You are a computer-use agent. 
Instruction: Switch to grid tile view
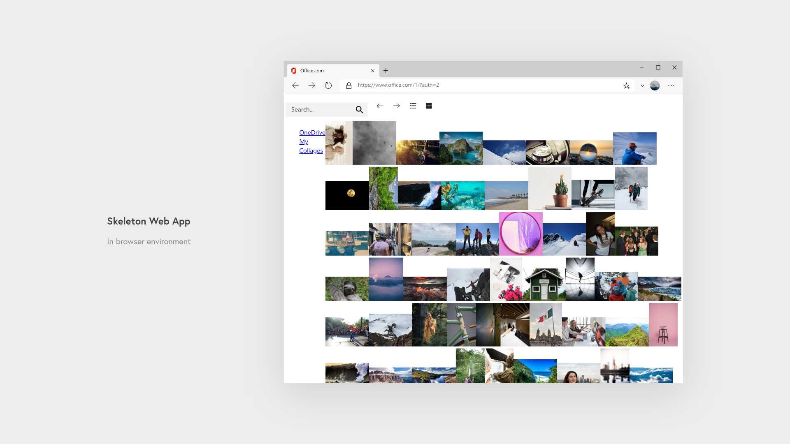(x=429, y=106)
